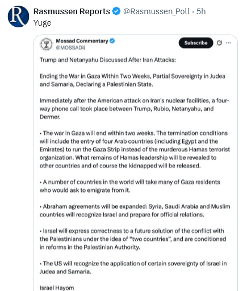247x291 pixels.
Task: Select the paragraph about ending the Gaza war
Action: click(132, 80)
